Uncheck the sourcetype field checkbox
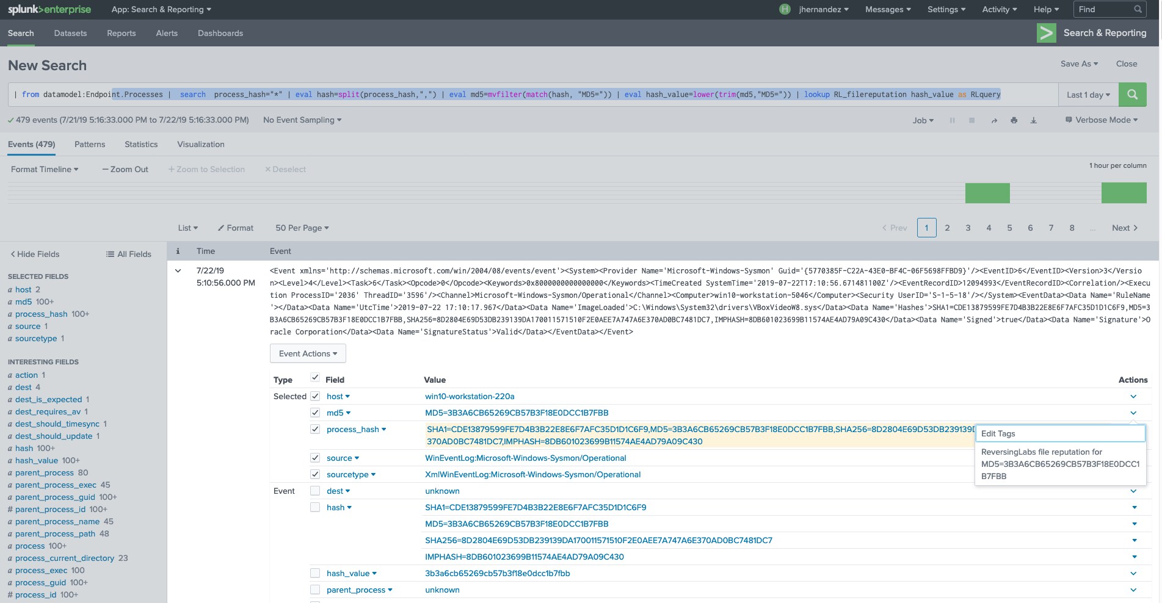 (x=315, y=474)
